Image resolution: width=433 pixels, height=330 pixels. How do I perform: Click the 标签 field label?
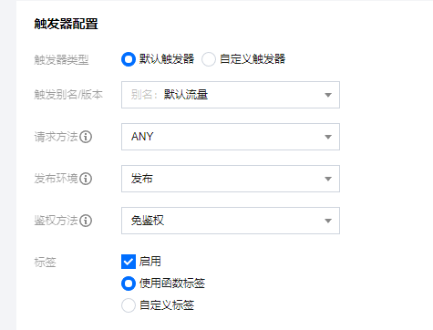click(45, 262)
